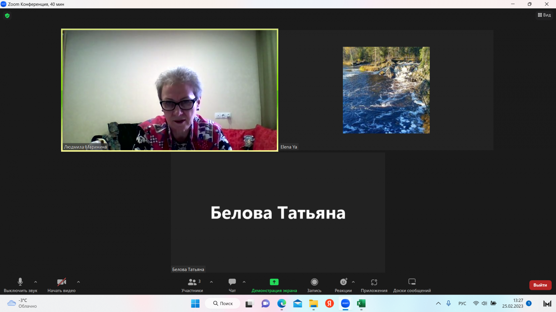
Task: Open notification badge in taskbar
Action: click(x=529, y=303)
